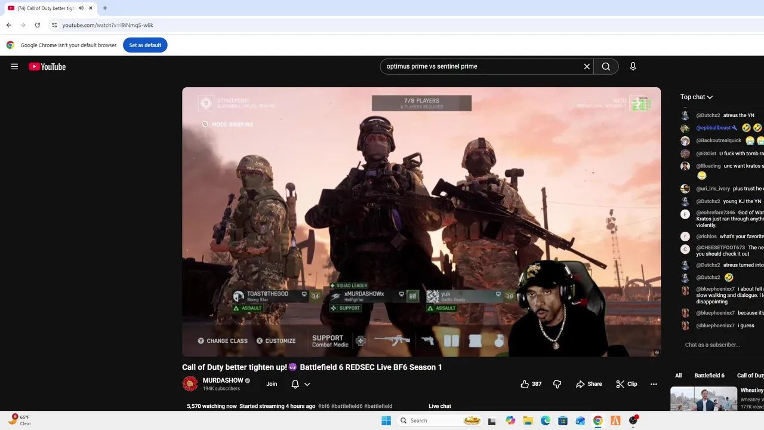Clear the search box with the X
This screenshot has width=764, height=430.
click(x=587, y=66)
